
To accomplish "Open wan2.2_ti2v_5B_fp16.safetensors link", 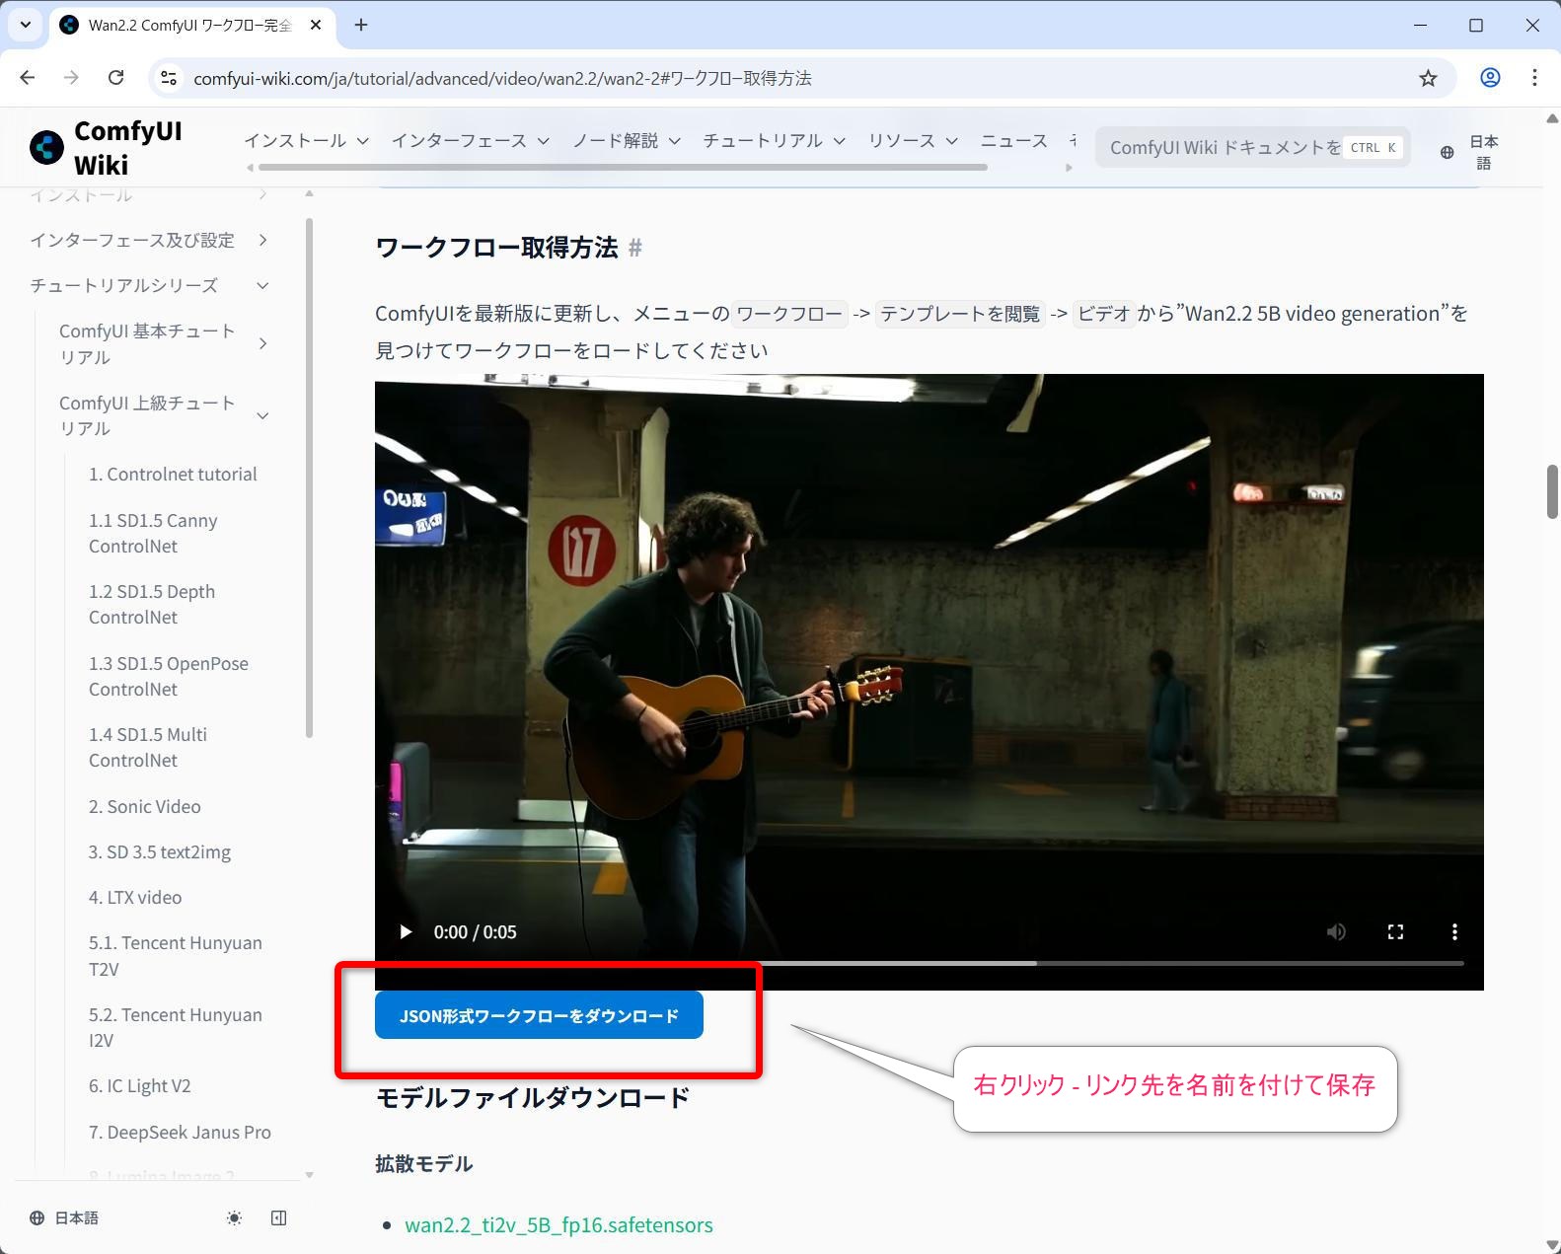I will pyautogui.click(x=558, y=1225).
